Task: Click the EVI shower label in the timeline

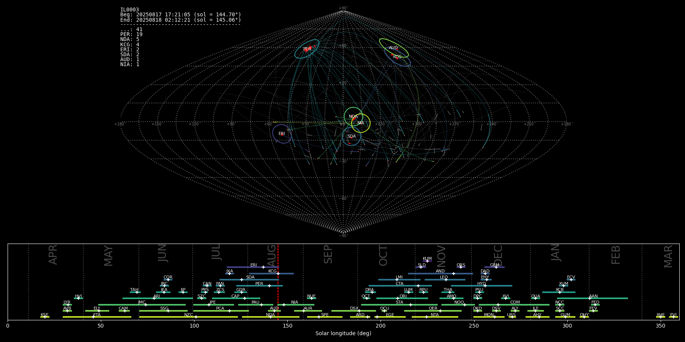Action: (673, 315)
